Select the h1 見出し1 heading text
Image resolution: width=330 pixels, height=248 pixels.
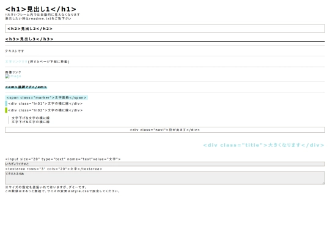40,9
